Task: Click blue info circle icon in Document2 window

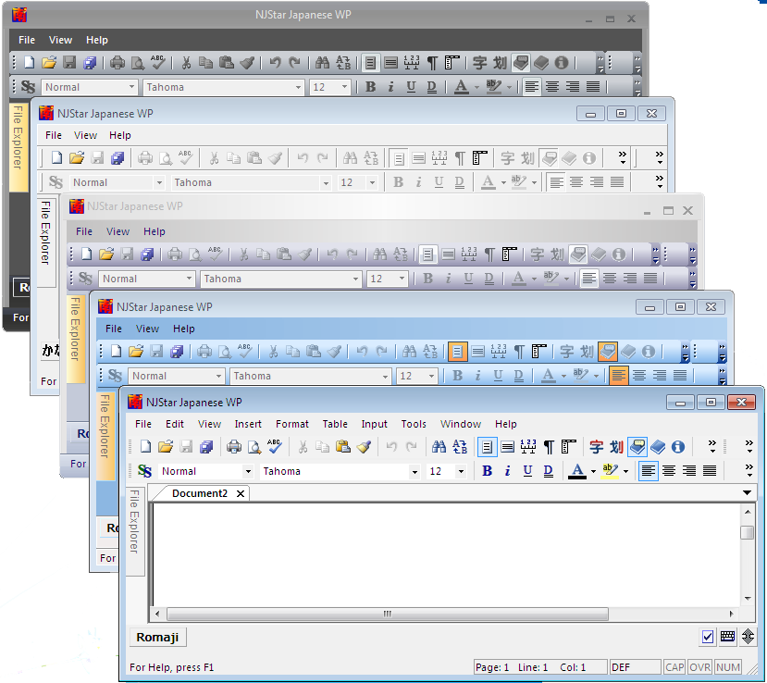Action: pyautogui.click(x=678, y=447)
